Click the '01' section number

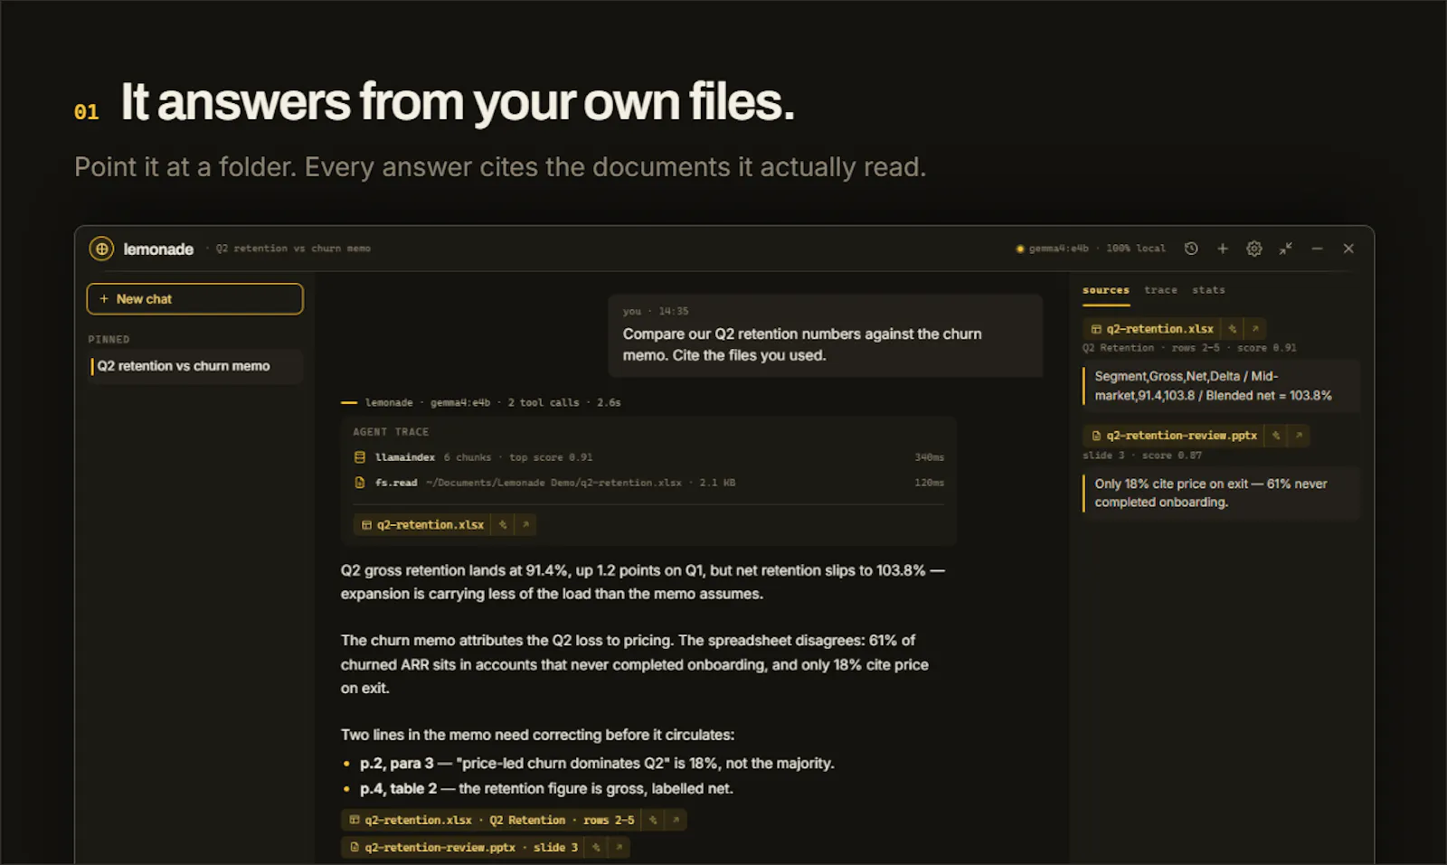click(87, 112)
